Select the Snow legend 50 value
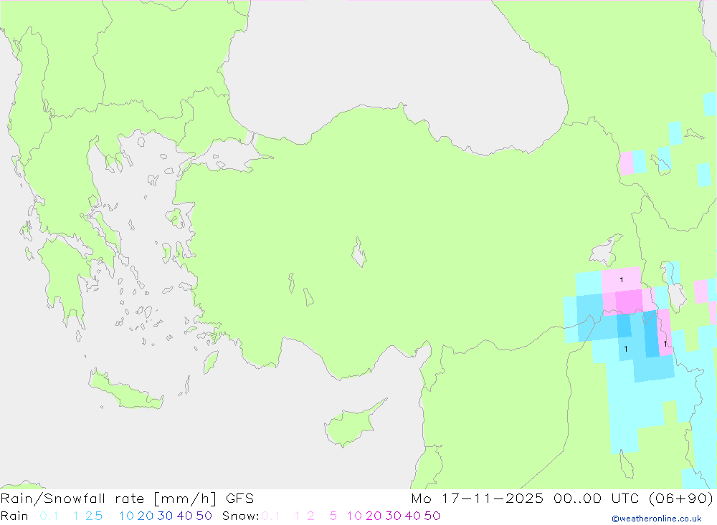The height and width of the screenshot is (525, 717). pyautogui.click(x=432, y=516)
